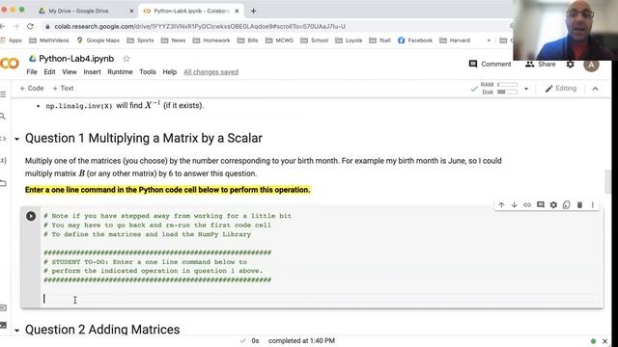Open terminal icon in left sidebar
Viewport: 618px width, 347px height.
3,326
